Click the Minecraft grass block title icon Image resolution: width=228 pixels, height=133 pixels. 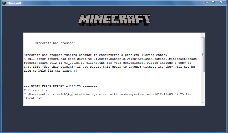pyautogui.click(x=4, y=3)
